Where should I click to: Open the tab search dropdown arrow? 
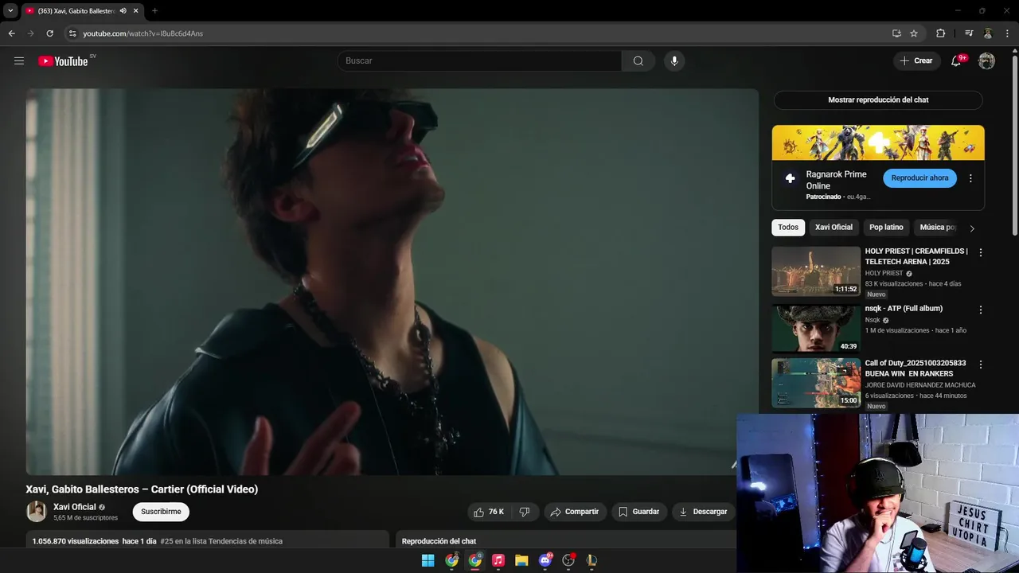coord(10,11)
